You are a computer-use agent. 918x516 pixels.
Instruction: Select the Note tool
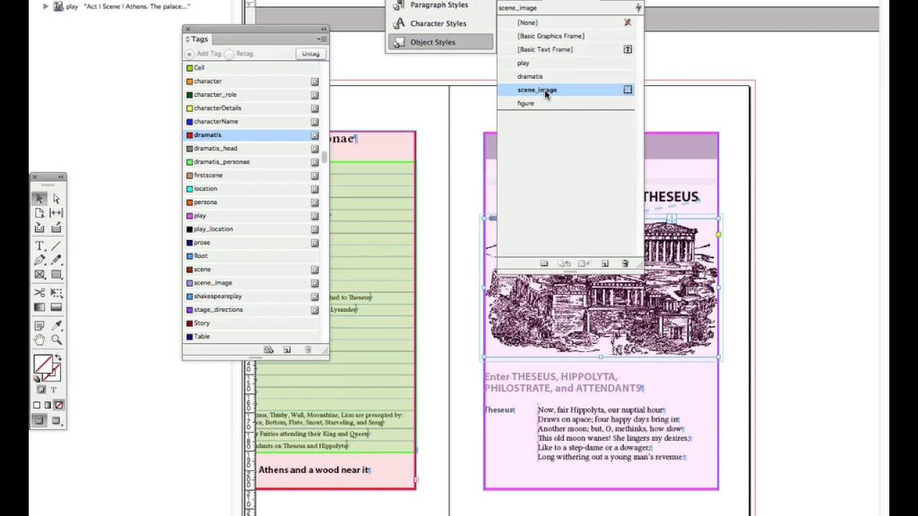pos(39,325)
